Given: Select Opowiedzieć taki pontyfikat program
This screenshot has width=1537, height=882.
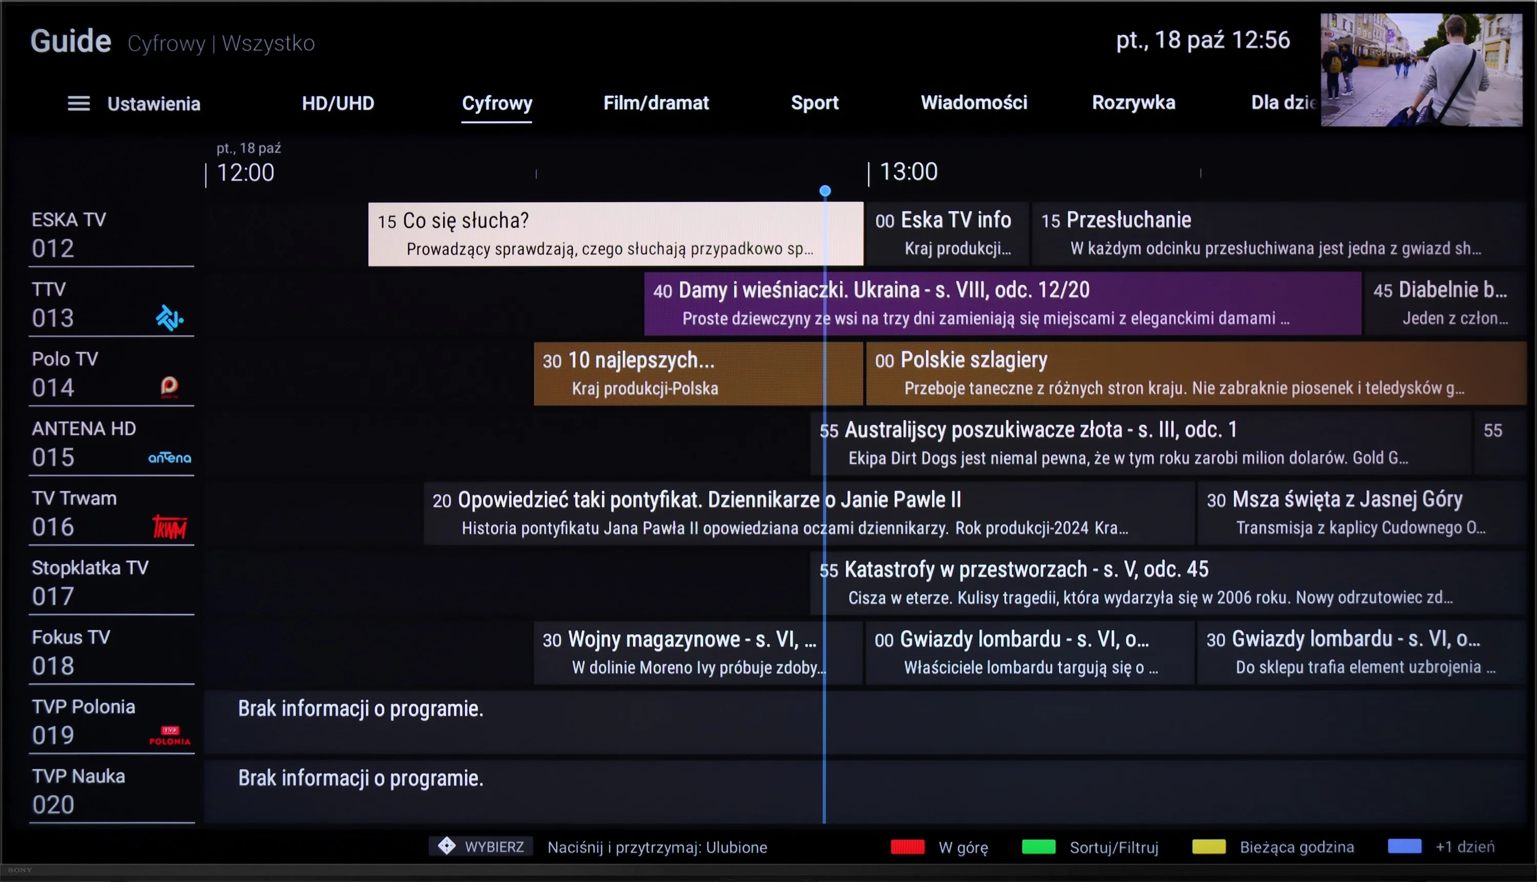Looking at the screenshot, I should coord(809,513).
